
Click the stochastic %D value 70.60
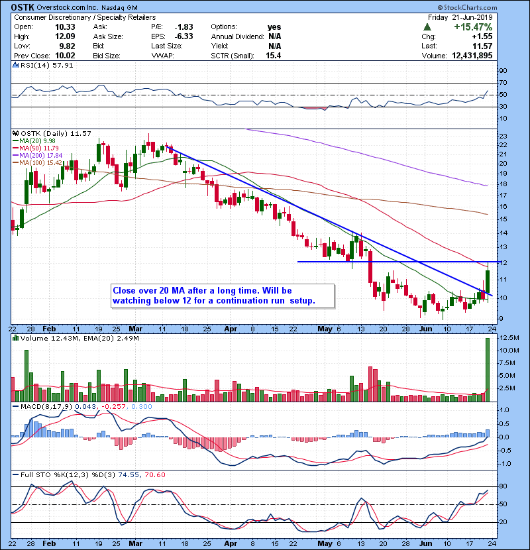click(x=154, y=475)
